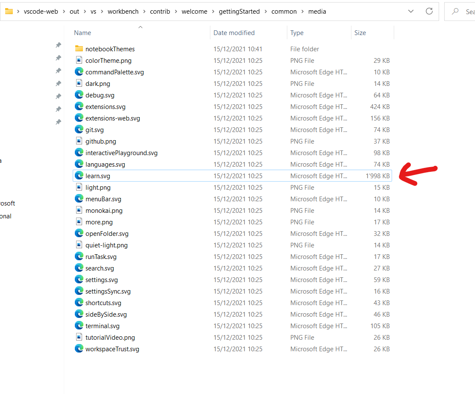The height and width of the screenshot is (394, 475).
Task: Click the Edge icon beside settingsSync.svg
Action: (x=79, y=291)
